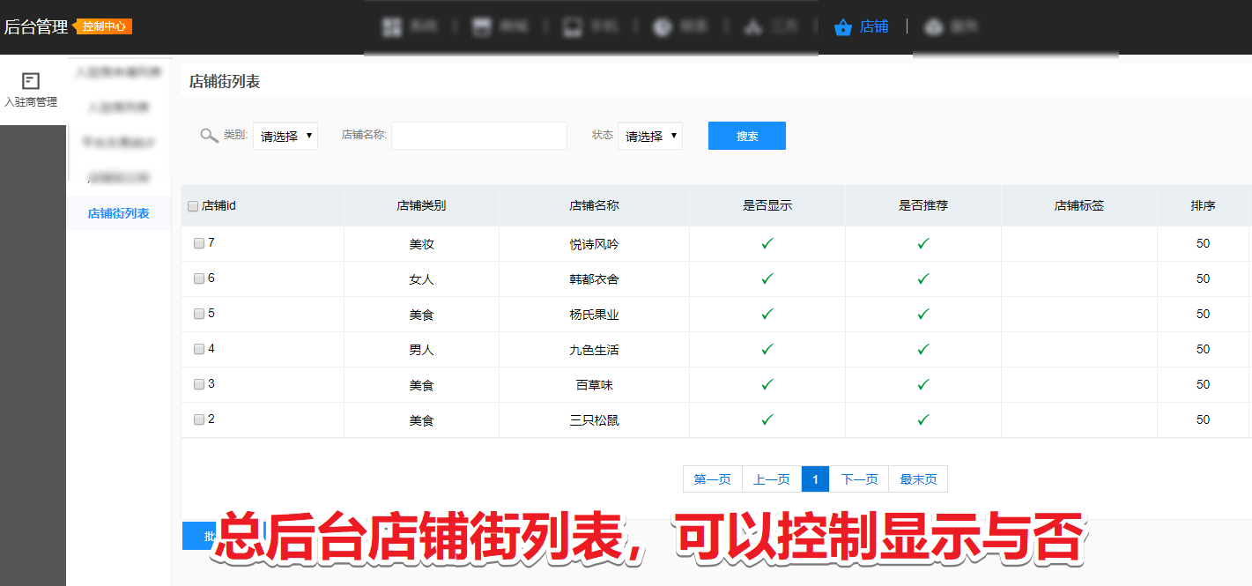This screenshot has width=1252, height=586.
Task: Click the cloud icon in top navigation
Action: (x=933, y=27)
